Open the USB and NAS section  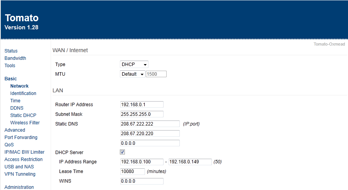19,166
